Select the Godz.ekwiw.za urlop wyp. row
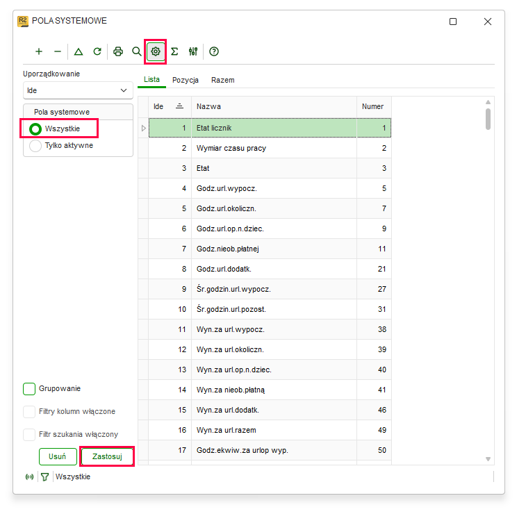This screenshot has width=526, height=514. point(270,450)
